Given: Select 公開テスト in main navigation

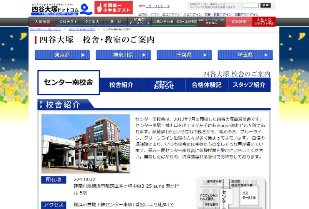Looking at the screenshot, I should tap(68, 22).
